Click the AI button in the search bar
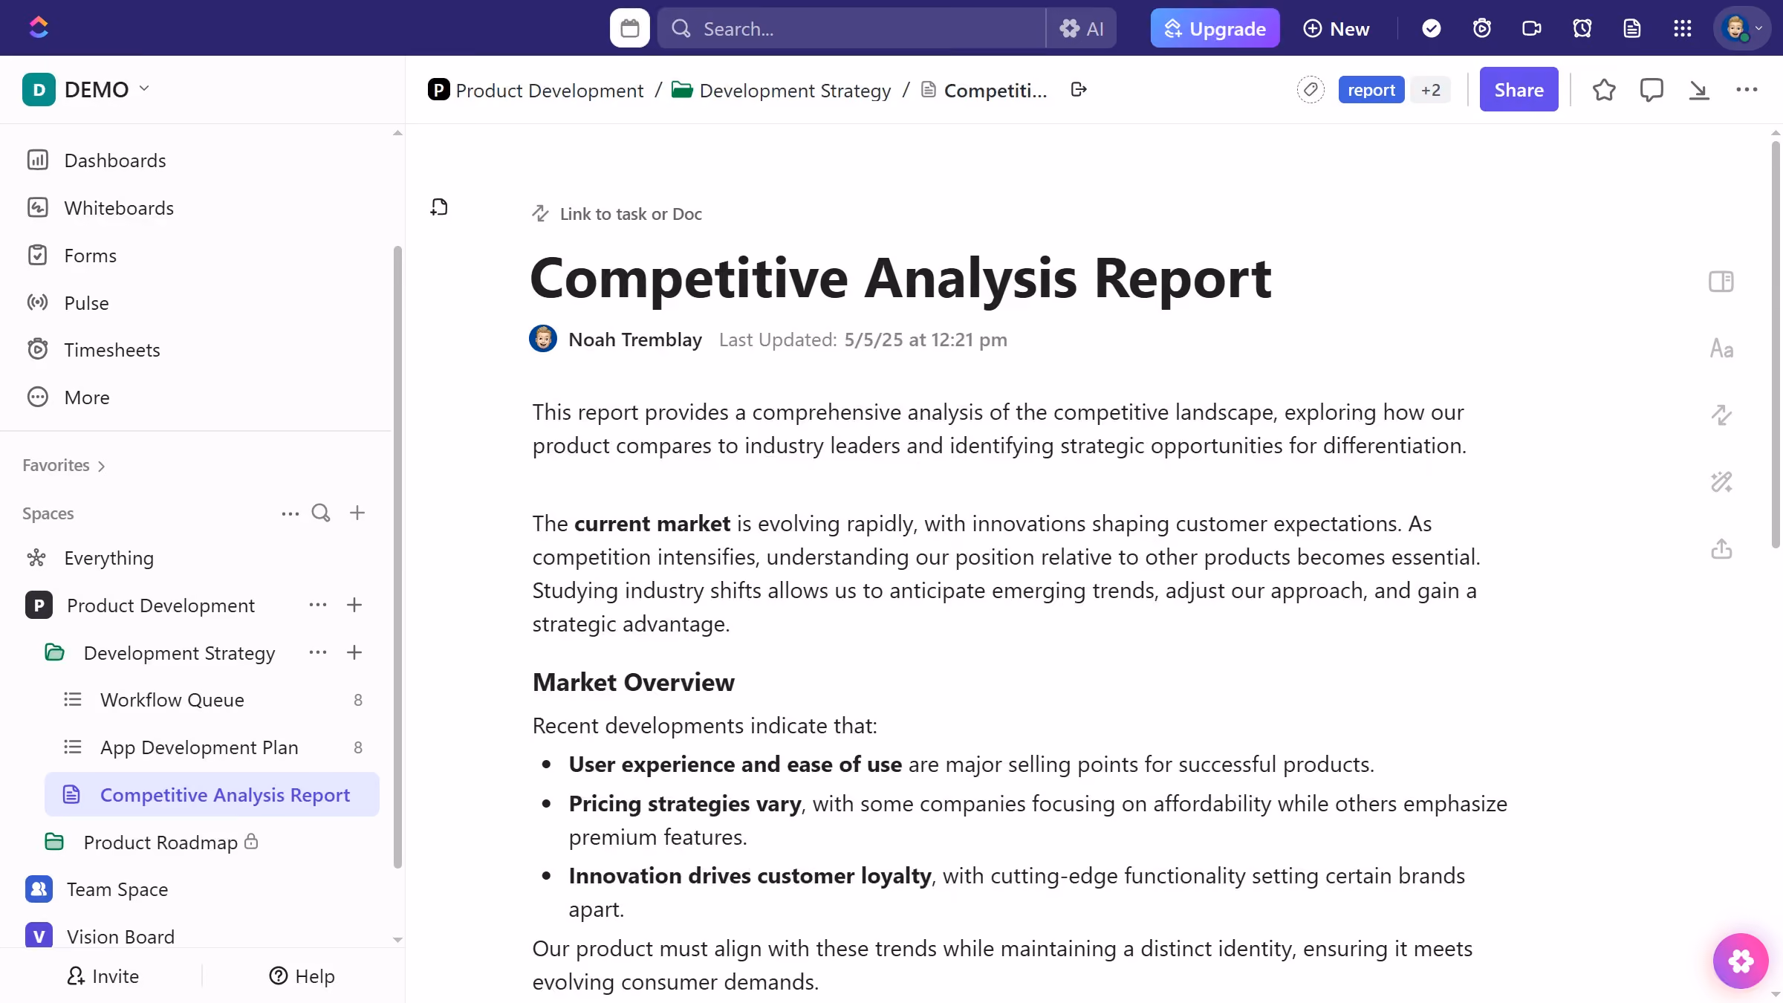Viewport: 1783px width, 1003px height. coord(1081,28)
